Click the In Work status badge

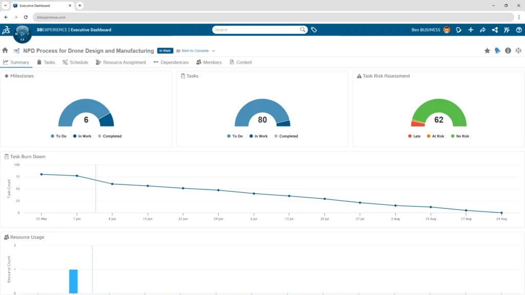click(165, 51)
